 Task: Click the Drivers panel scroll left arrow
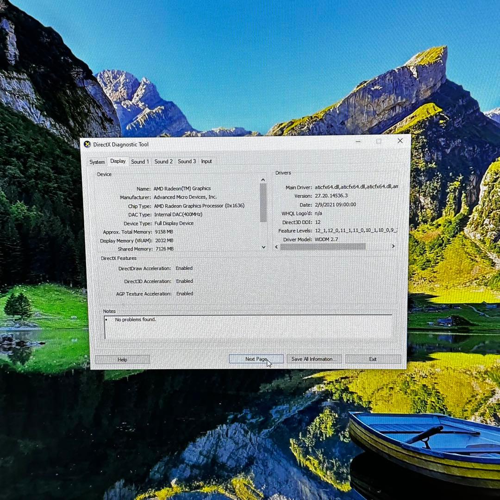pyautogui.click(x=277, y=246)
